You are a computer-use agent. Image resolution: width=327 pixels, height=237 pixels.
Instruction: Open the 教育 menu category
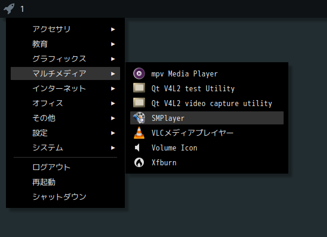[65, 44]
